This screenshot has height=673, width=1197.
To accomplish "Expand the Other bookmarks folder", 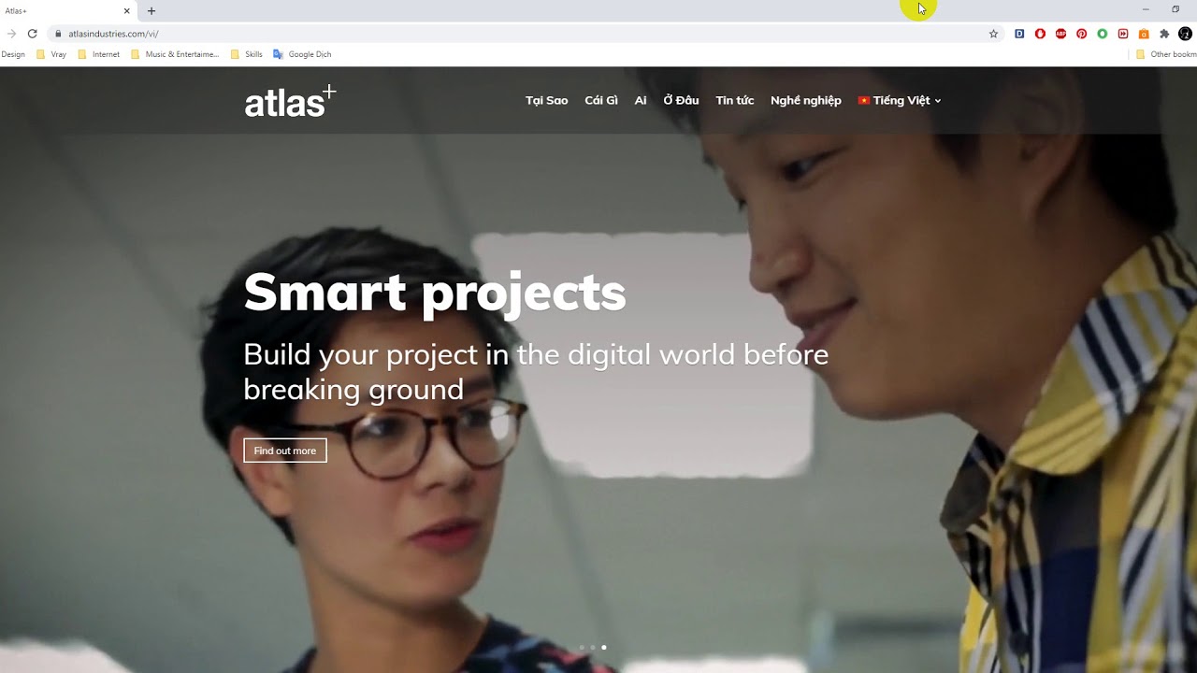I will pyautogui.click(x=1166, y=54).
